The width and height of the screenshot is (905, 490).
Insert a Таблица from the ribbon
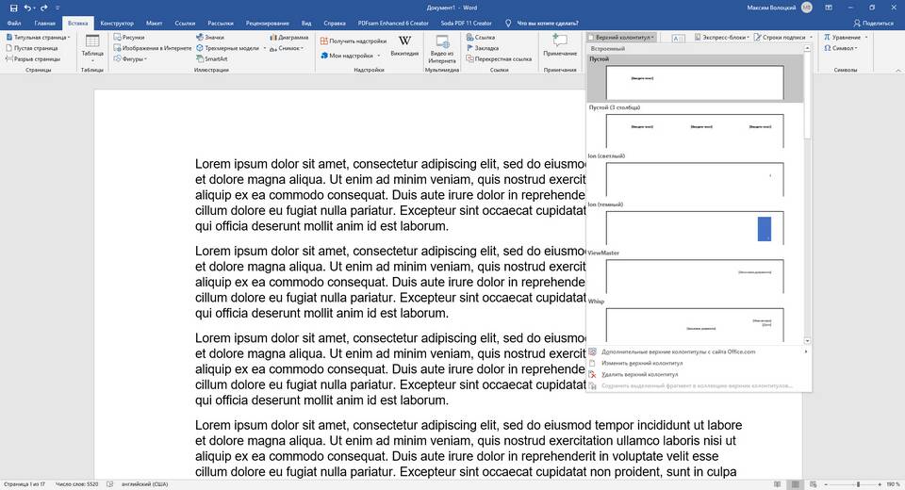(92, 48)
